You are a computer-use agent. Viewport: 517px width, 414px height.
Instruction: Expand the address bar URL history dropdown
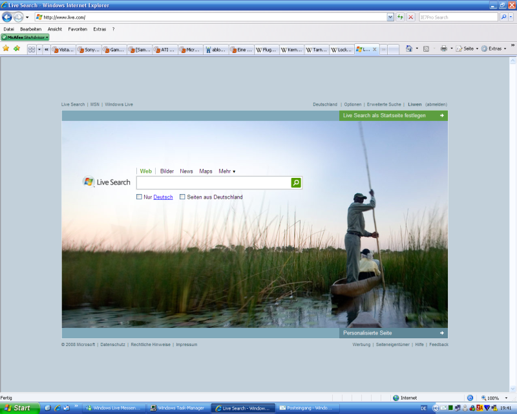pos(390,17)
